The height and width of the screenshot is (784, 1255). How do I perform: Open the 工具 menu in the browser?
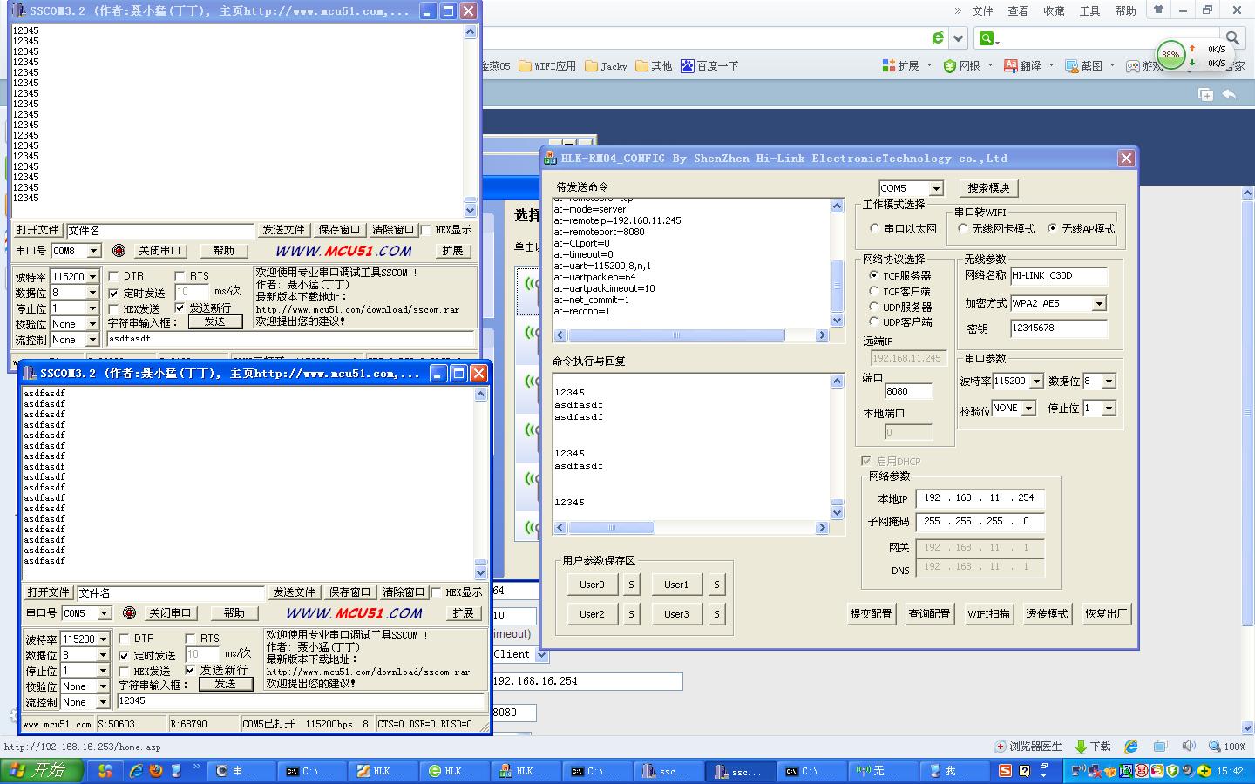[1090, 11]
